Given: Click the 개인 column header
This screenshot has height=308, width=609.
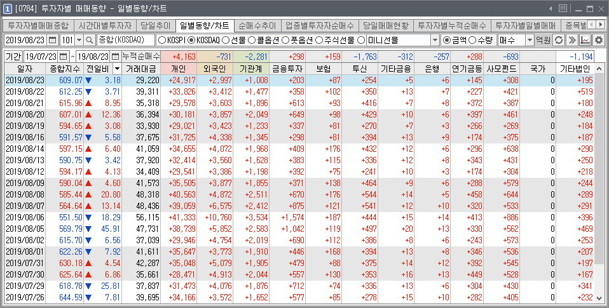Looking at the screenshot, I should (178, 69).
